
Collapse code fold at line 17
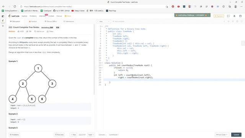[102, 65]
